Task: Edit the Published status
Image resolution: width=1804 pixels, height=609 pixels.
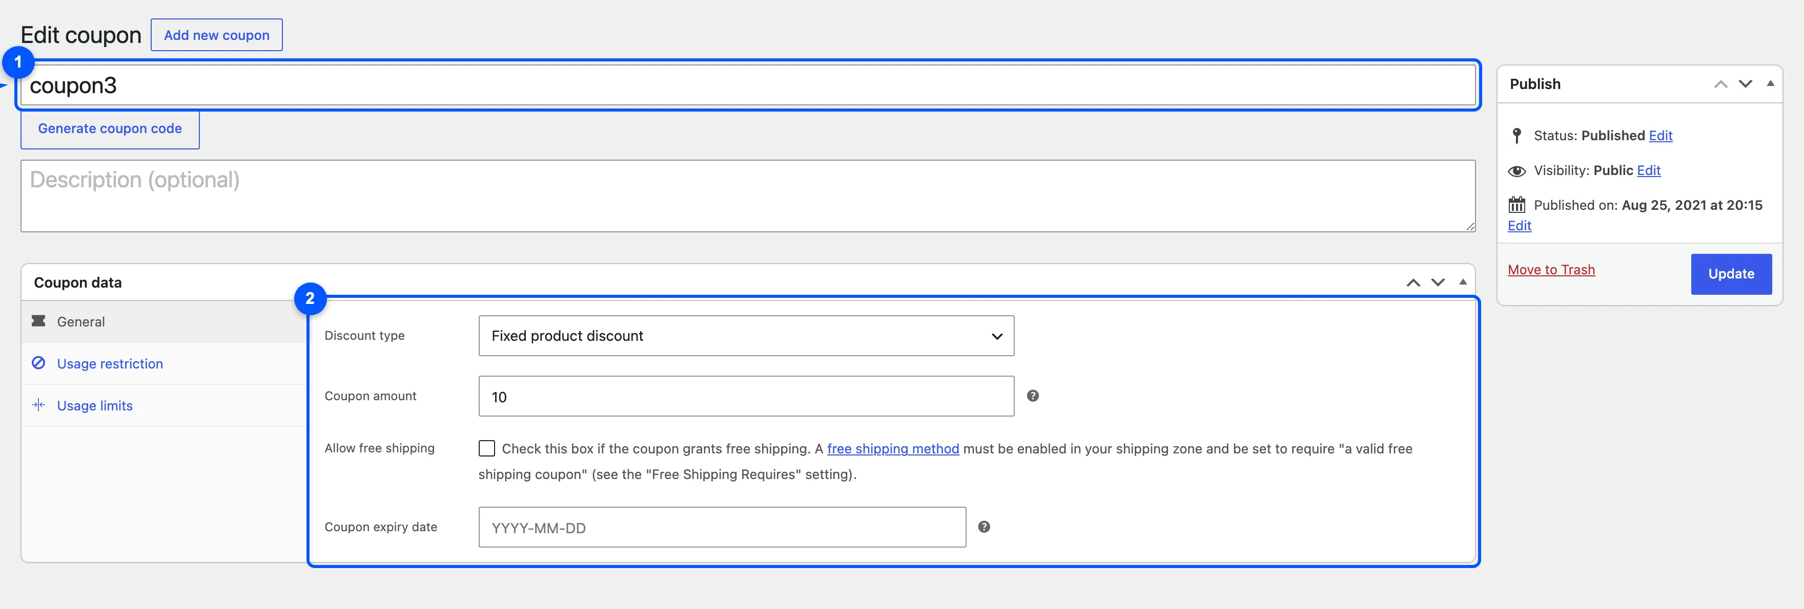Action: (x=1660, y=136)
